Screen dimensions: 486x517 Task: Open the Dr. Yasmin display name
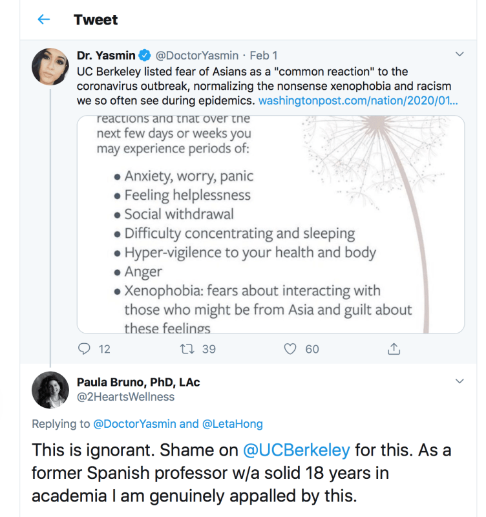(x=106, y=55)
